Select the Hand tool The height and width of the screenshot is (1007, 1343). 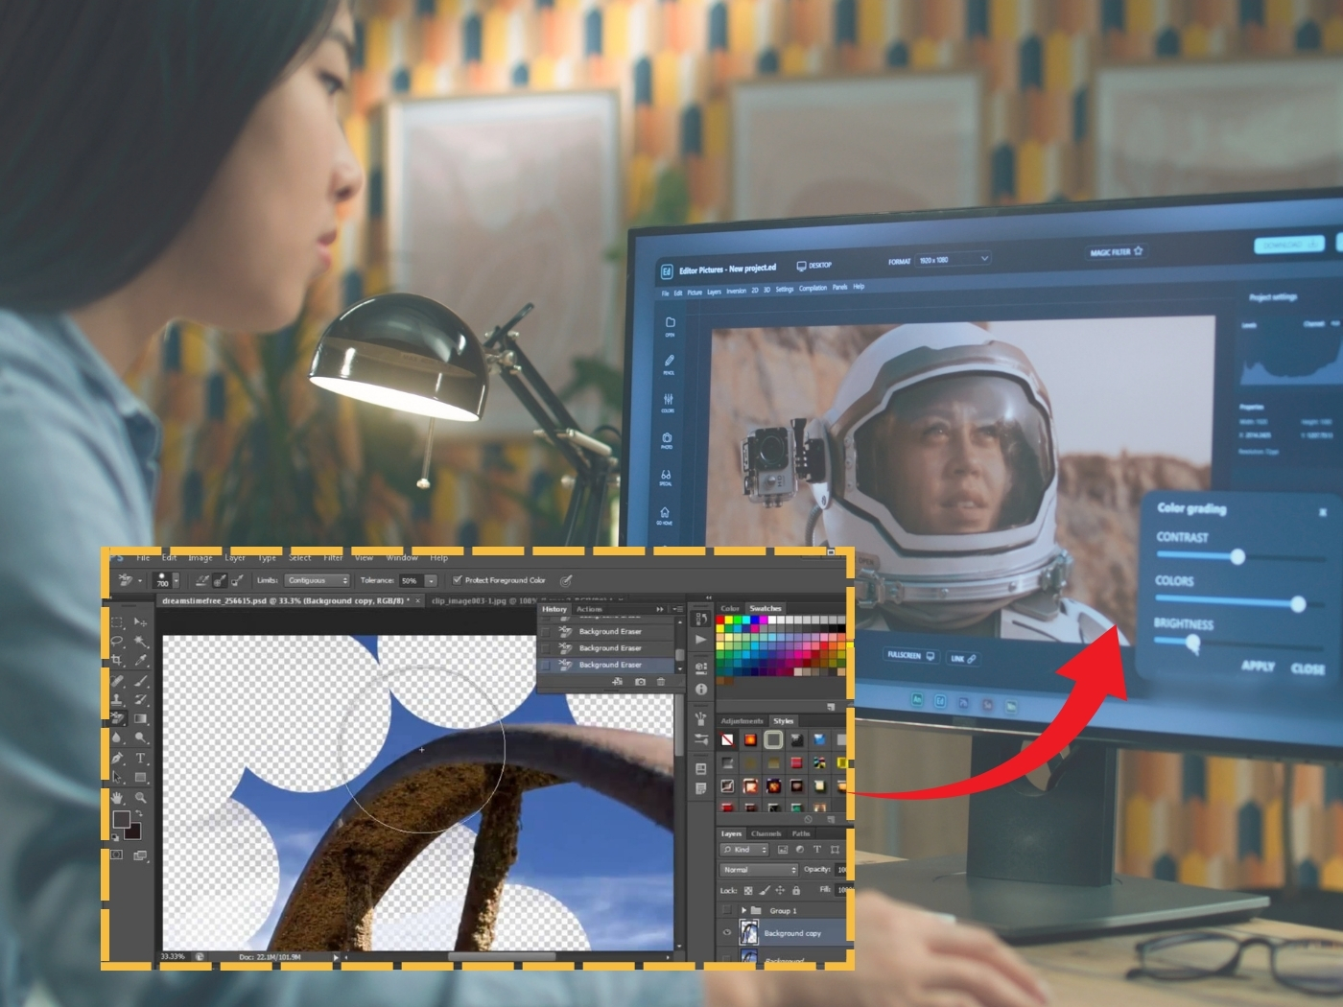tap(116, 798)
